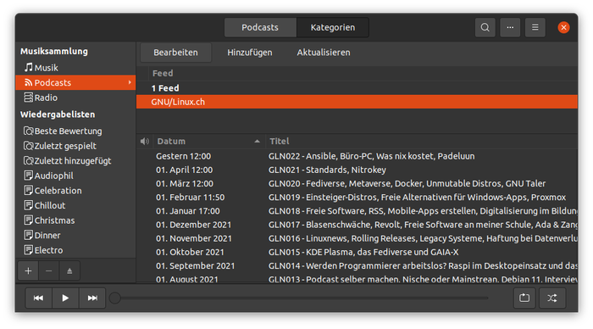The image size is (593, 329).
Task: Open the hamburger application menu
Action: coord(535,28)
